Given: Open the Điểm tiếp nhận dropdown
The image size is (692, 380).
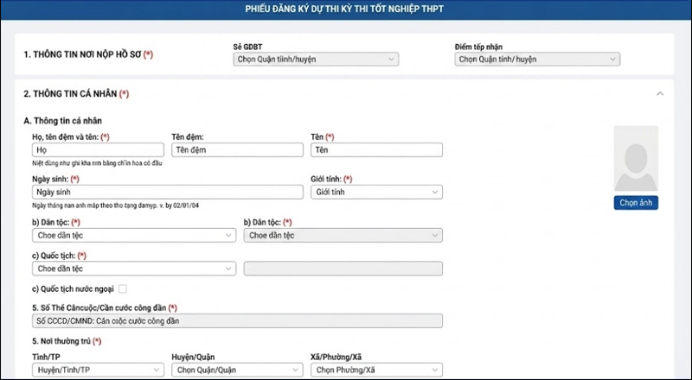Looking at the screenshot, I should pyautogui.click(x=537, y=59).
